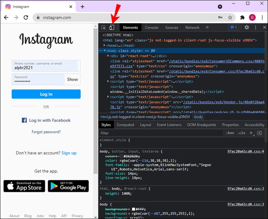Image resolution: width=268 pixels, height=219 pixels.
Task: Click the Facebook logo icon
Action: [24, 120]
